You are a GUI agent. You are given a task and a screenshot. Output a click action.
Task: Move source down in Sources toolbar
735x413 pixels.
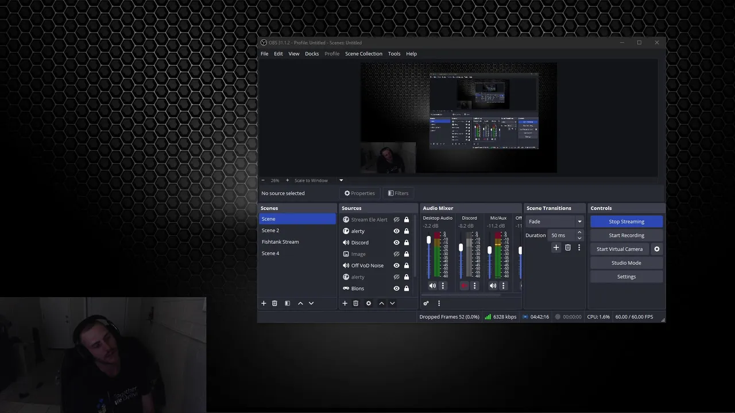click(x=392, y=303)
